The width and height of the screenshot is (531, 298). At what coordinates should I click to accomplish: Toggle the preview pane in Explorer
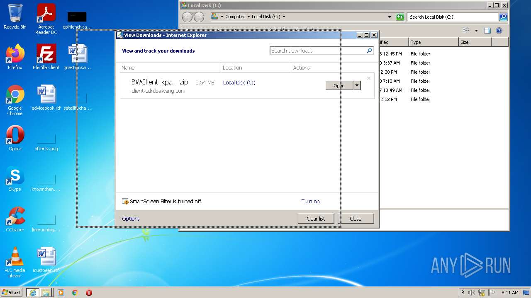(487, 31)
